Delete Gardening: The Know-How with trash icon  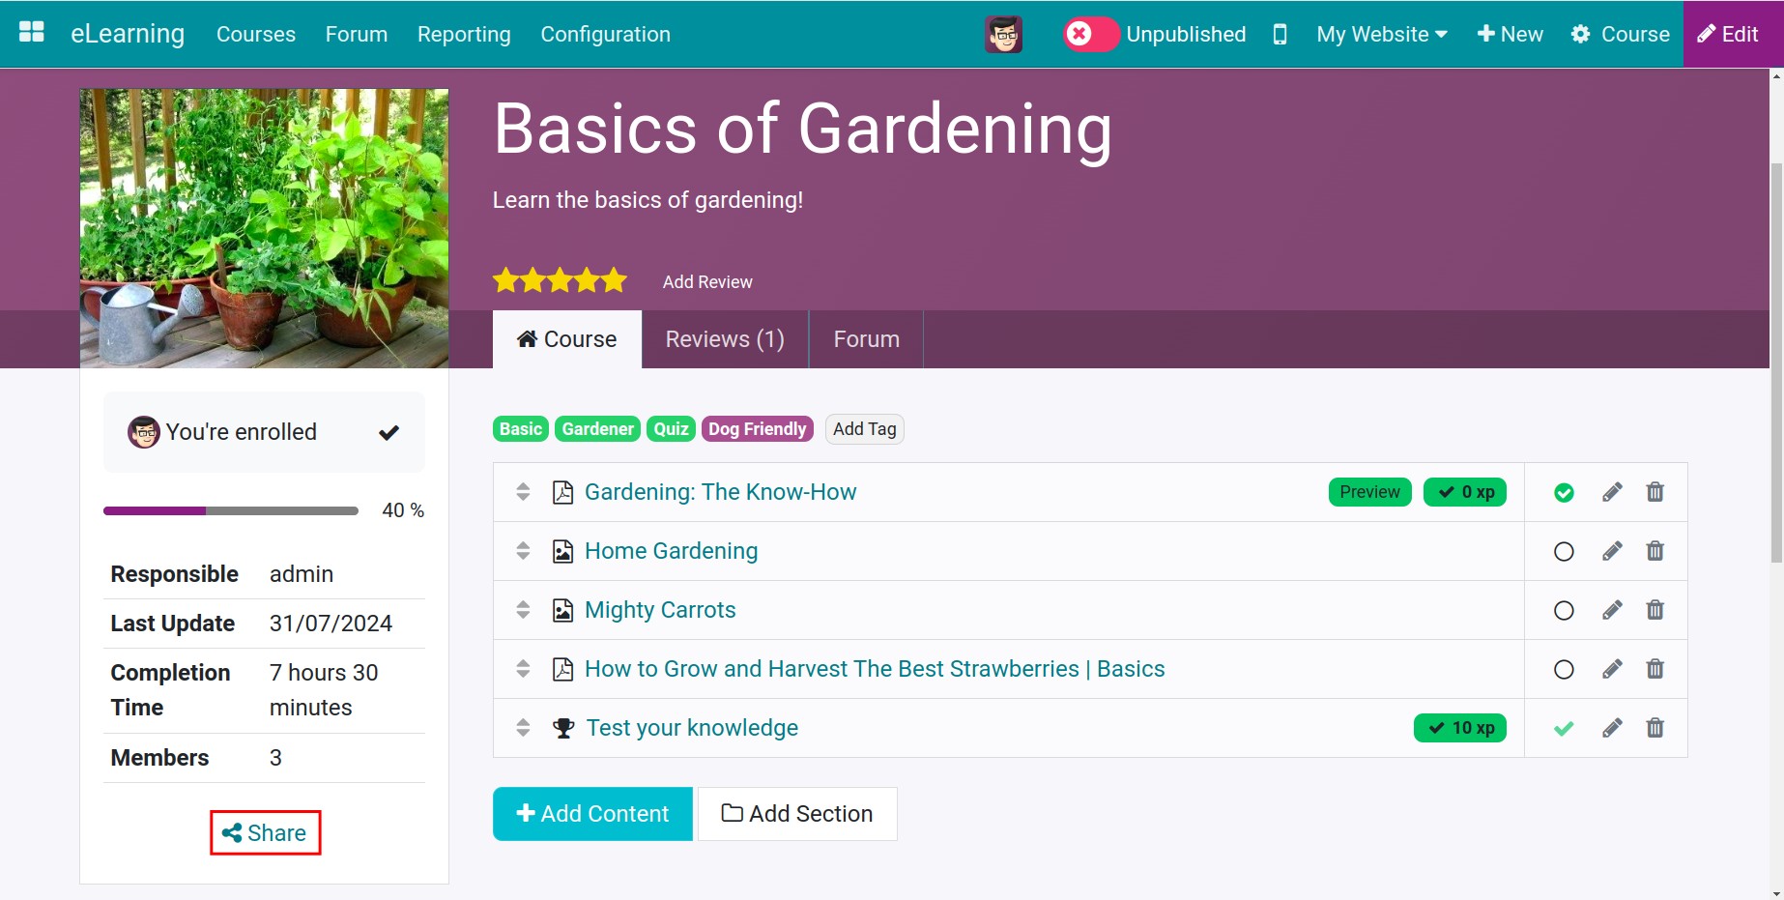coord(1655,492)
